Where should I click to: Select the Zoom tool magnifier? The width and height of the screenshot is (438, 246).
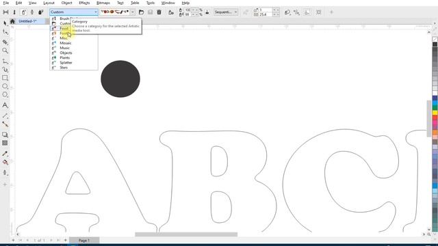5,51
